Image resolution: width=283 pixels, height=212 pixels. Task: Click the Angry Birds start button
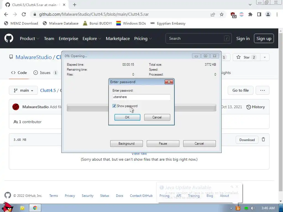[7, 207]
